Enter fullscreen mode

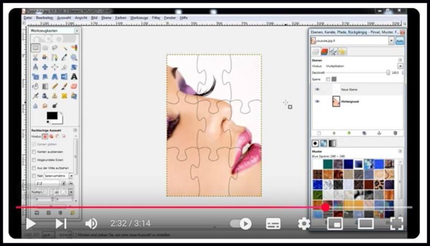coord(397,223)
